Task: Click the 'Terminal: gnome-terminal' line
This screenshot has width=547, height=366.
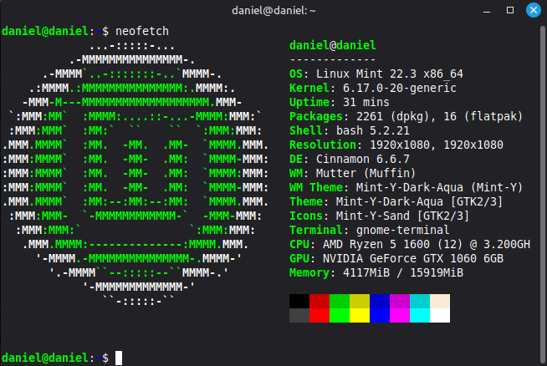Action: [x=369, y=230]
